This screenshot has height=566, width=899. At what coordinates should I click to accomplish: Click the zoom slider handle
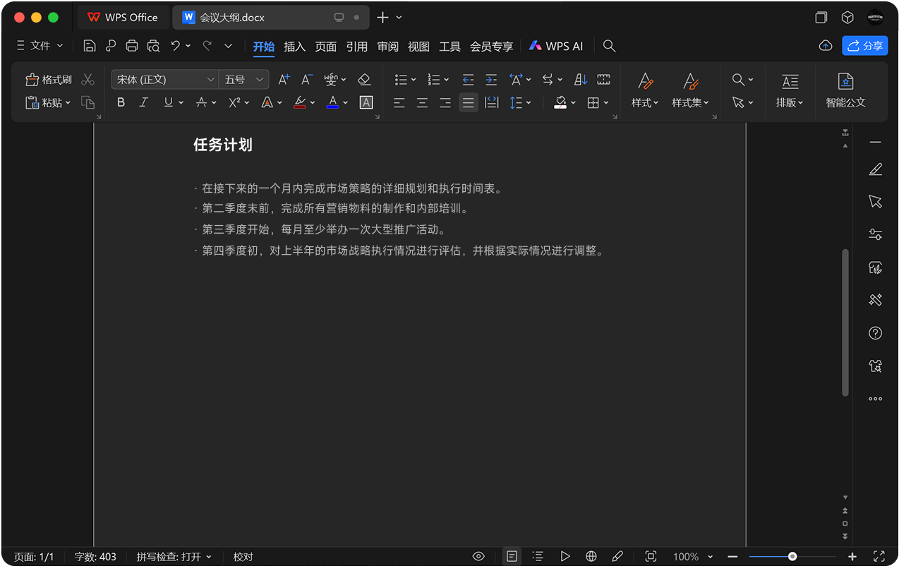(x=792, y=557)
